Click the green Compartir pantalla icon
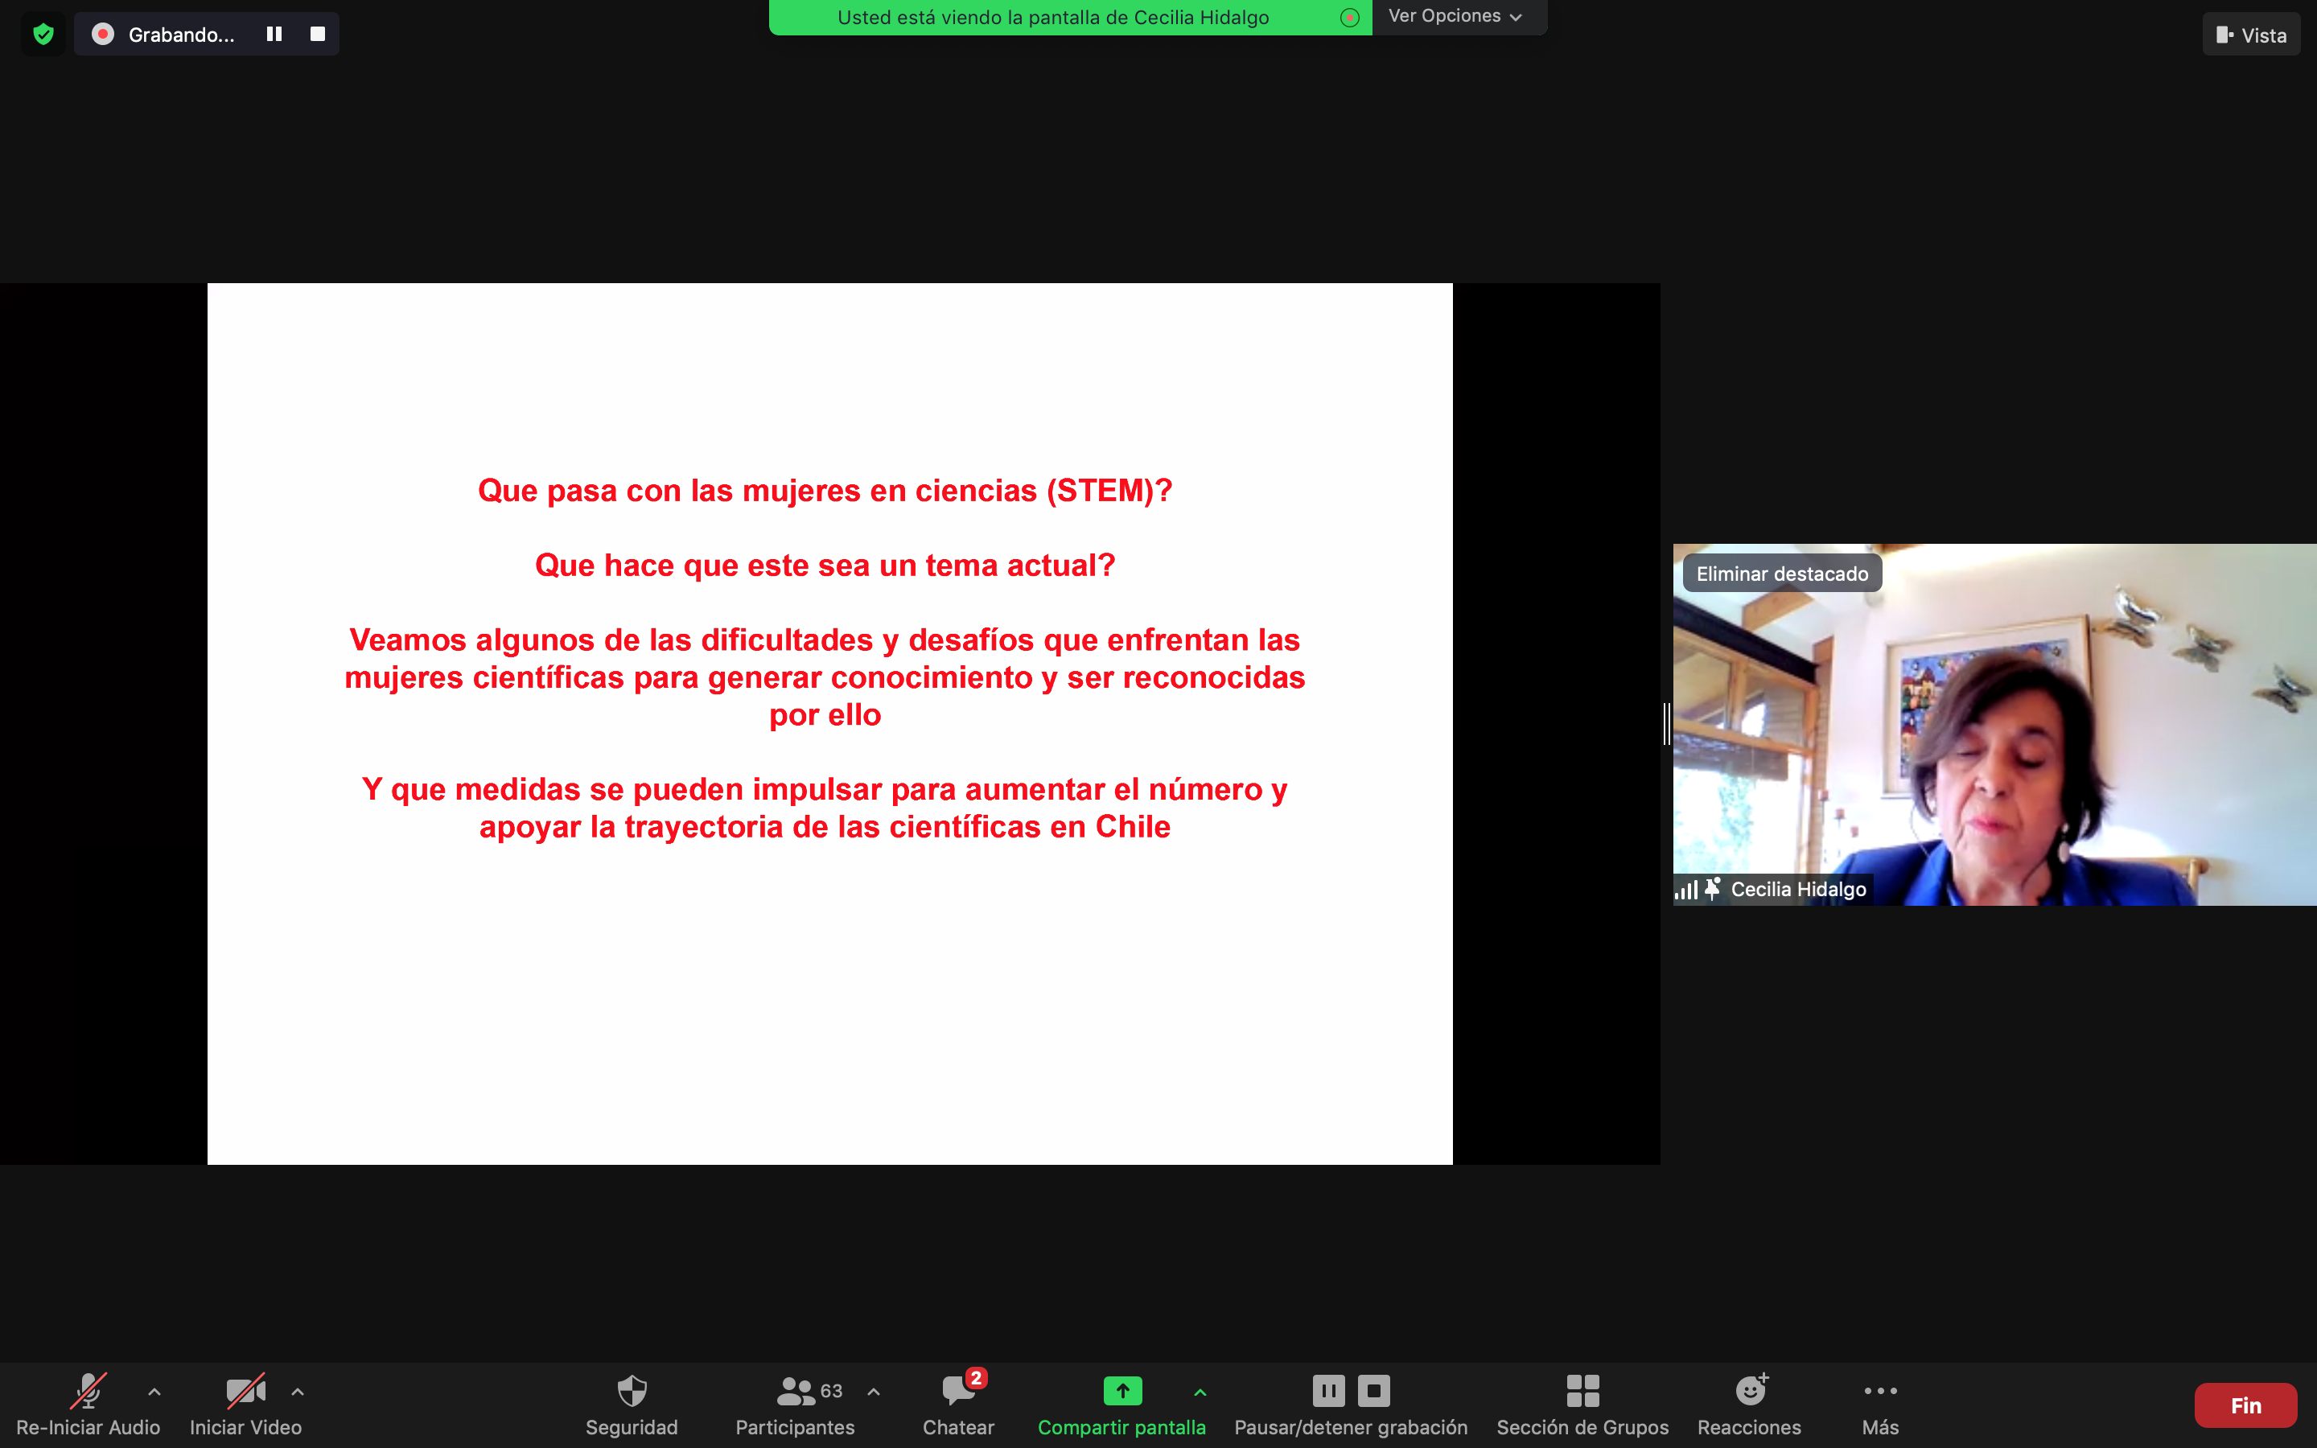Viewport: 2317px width, 1448px height. click(x=1122, y=1389)
